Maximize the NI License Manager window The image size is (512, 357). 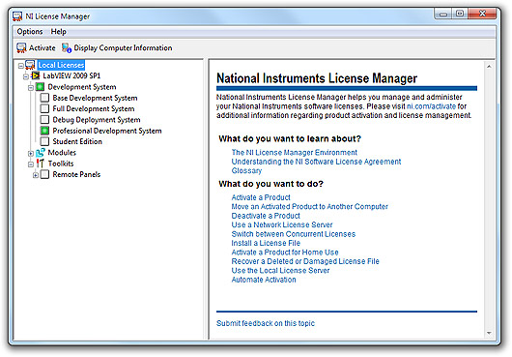click(x=460, y=14)
